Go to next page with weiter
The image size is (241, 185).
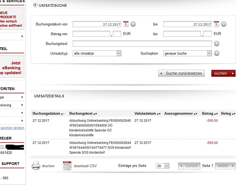click(x=225, y=166)
